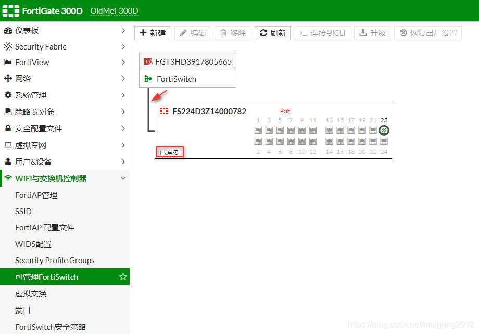Open the Security Profile Groups item

(65, 261)
